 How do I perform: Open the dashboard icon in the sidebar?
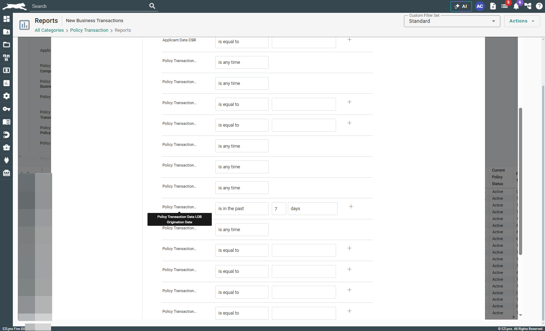[x=6, y=19]
